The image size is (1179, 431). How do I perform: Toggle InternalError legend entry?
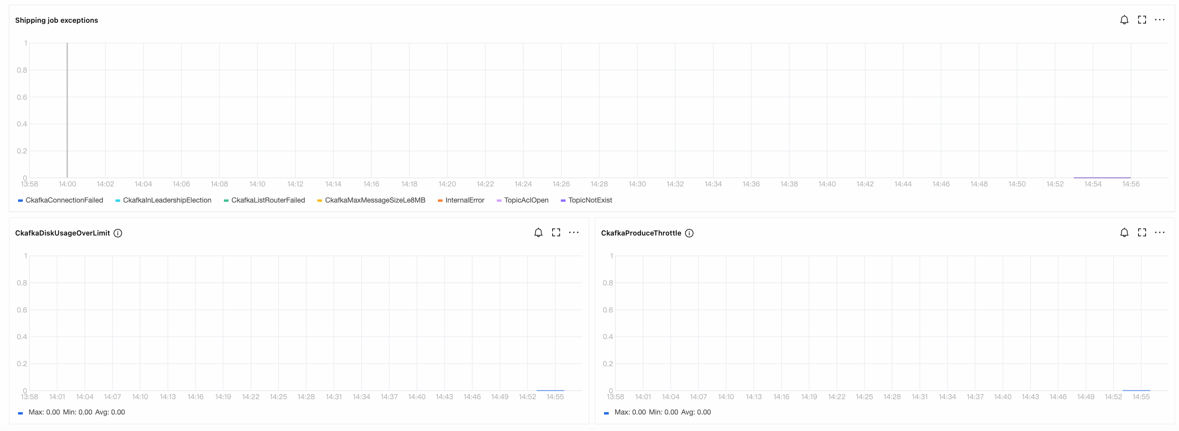tap(465, 200)
